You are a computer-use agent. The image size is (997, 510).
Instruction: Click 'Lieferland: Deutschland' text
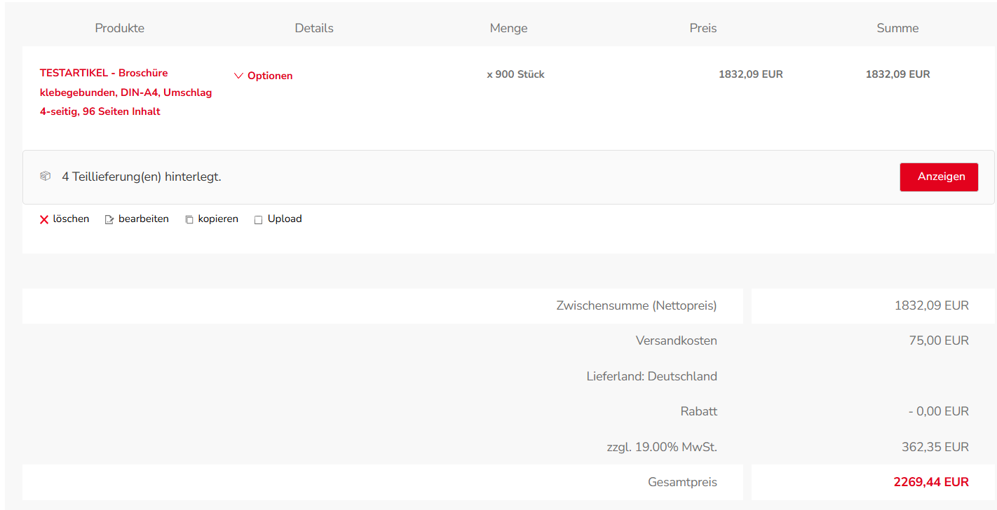point(652,377)
